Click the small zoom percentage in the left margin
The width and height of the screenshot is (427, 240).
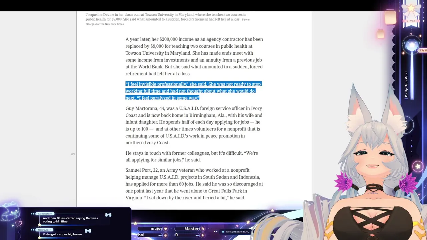point(73,154)
